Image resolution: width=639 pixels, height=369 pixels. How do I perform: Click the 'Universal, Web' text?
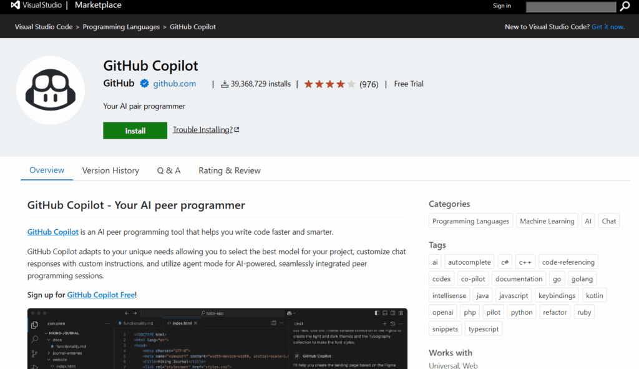point(453,366)
